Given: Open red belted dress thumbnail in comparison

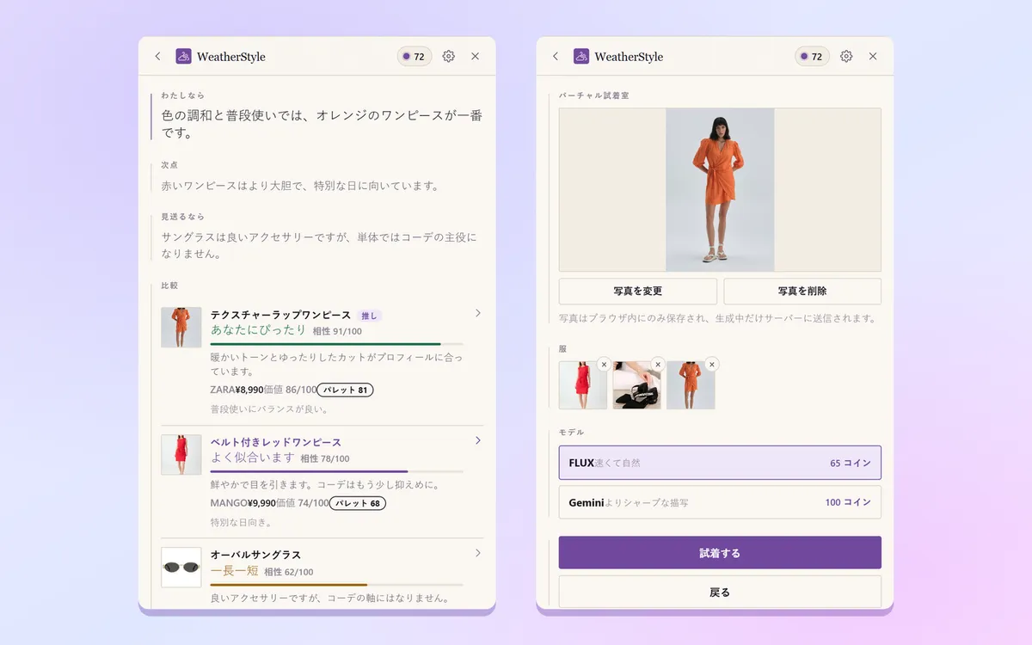Looking at the screenshot, I should [x=181, y=455].
